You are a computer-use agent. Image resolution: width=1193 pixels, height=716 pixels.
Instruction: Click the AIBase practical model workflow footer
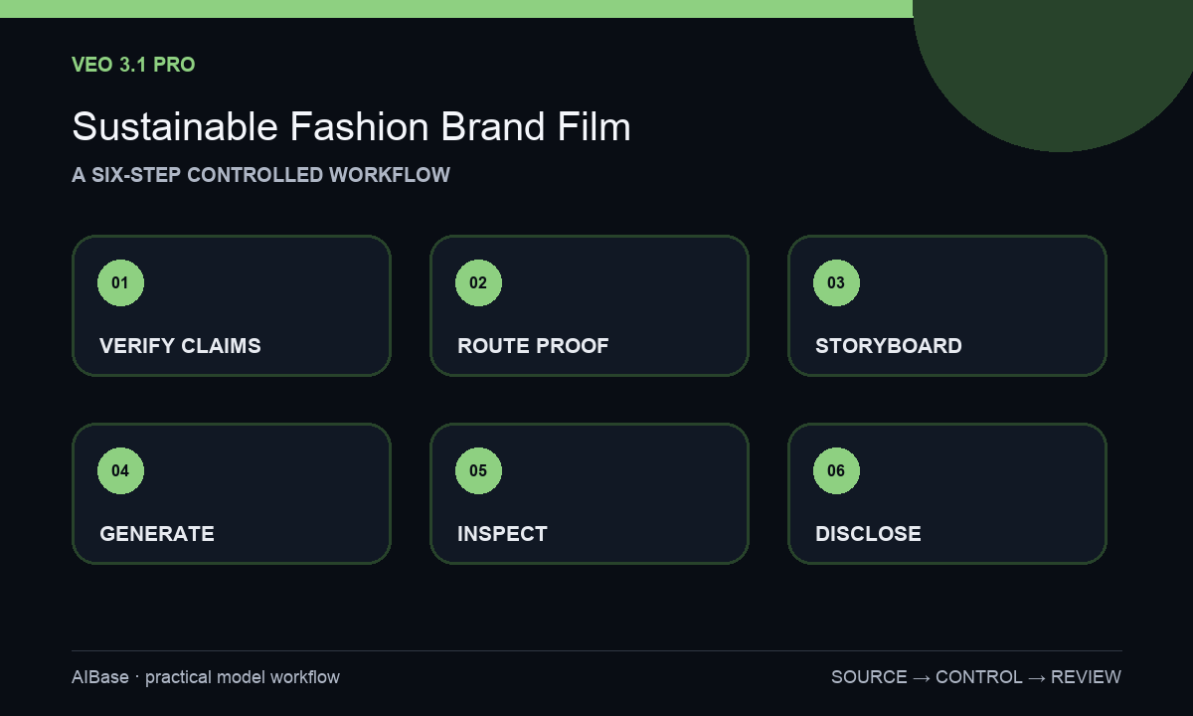[206, 677]
